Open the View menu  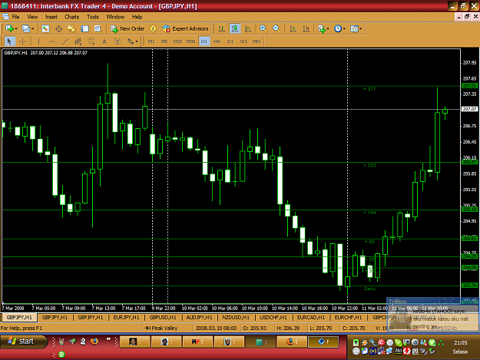[32, 17]
